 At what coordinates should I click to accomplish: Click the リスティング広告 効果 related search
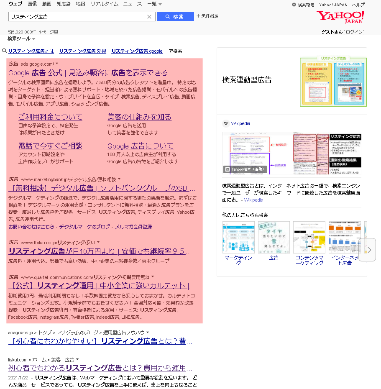click(x=83, y=51)
